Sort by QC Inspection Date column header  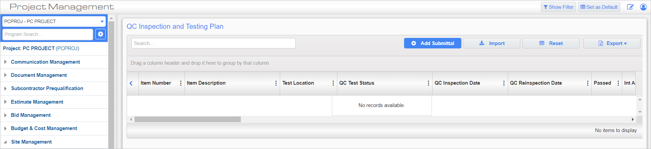[457, 83]
